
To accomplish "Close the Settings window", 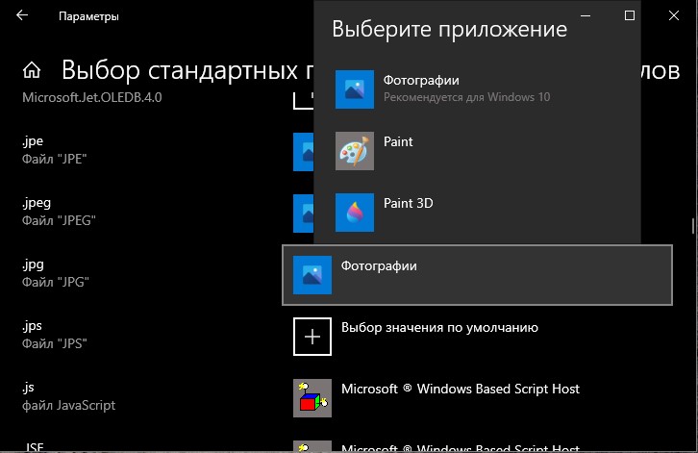I will (x=674, y=15).
